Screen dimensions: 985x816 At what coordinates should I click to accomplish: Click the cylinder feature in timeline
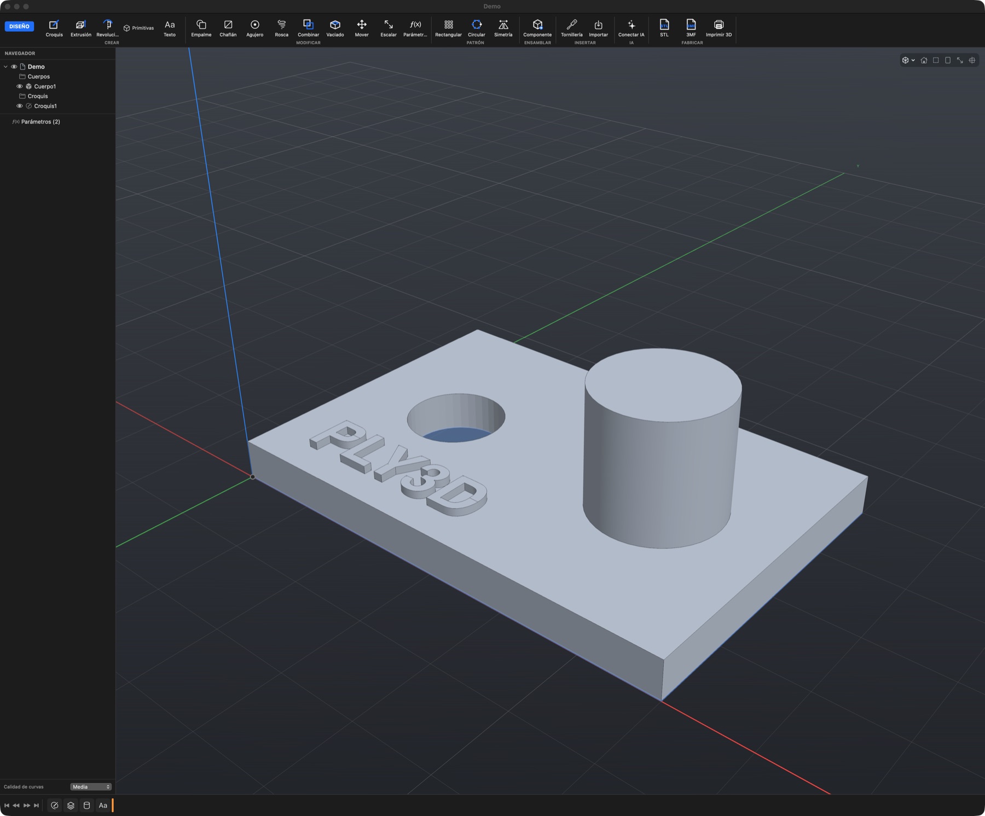(86, 805)
